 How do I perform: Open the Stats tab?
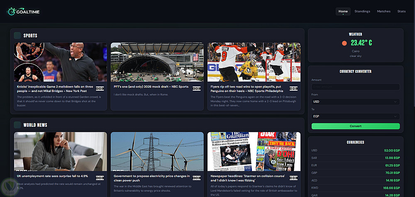coord(401,11)
